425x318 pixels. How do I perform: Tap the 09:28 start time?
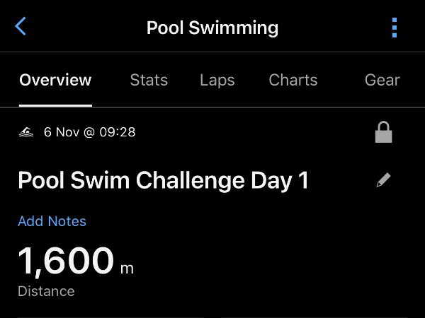pyautogui.click(x=118, y=132)
